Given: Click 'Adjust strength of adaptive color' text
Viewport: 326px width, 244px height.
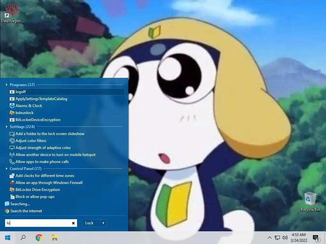Looking at the screenshot, I should [x=43, y=148].
